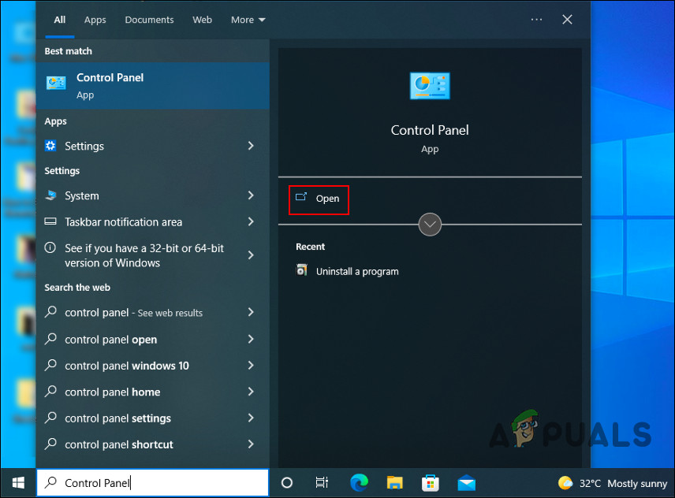Expand the 'control panel shortcut' arrow
The image size is (675, 498).
point(251,444)
